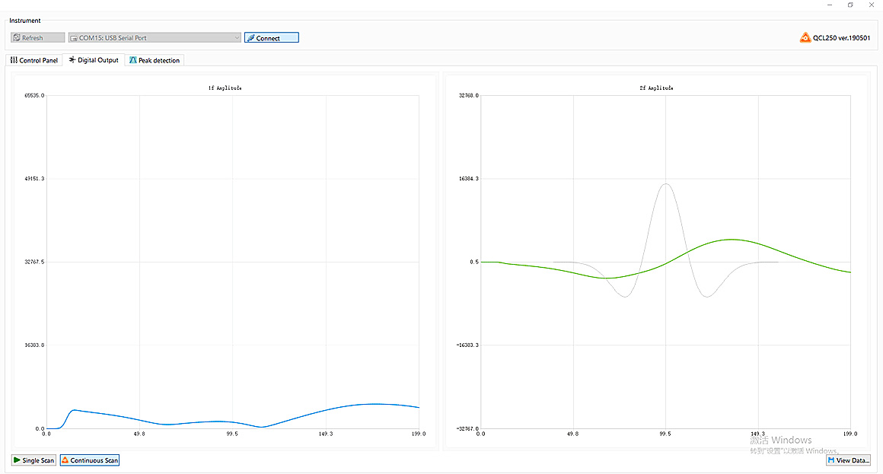This screenshot has height=474, width=883.
Task: Minimize the application window
Action: pos(830,5)
